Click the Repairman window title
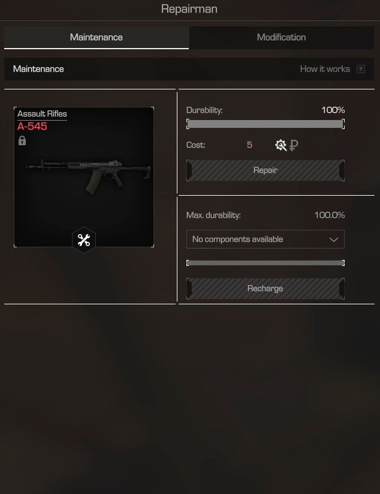The width and height of the screenshot is (380, 494). pyautogui.click(x=189, y=9)
